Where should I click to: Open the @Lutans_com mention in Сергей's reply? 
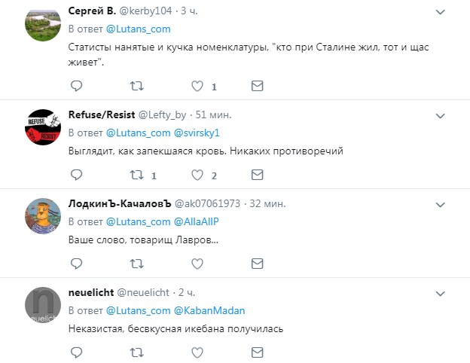(139, 29)
